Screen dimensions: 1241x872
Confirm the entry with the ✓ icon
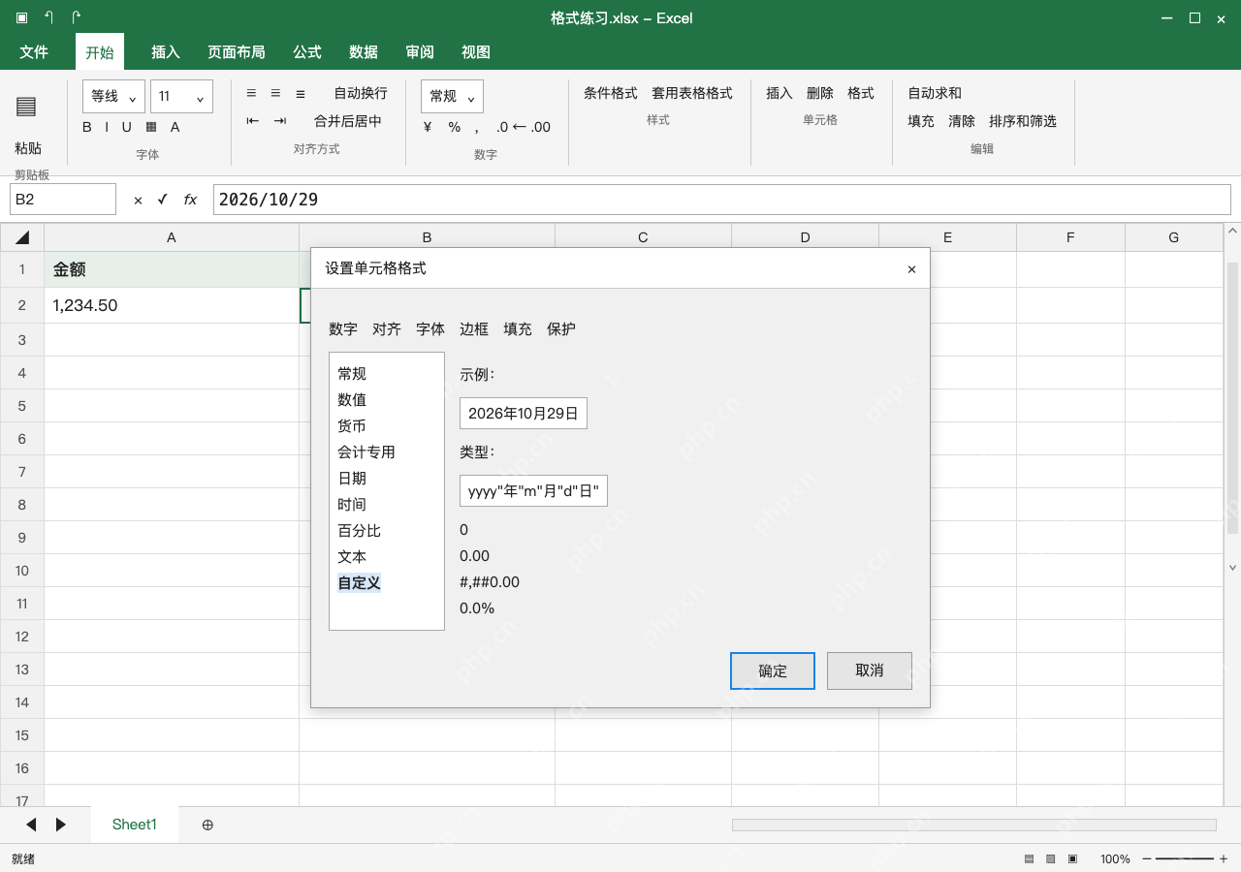pos(163,200)
